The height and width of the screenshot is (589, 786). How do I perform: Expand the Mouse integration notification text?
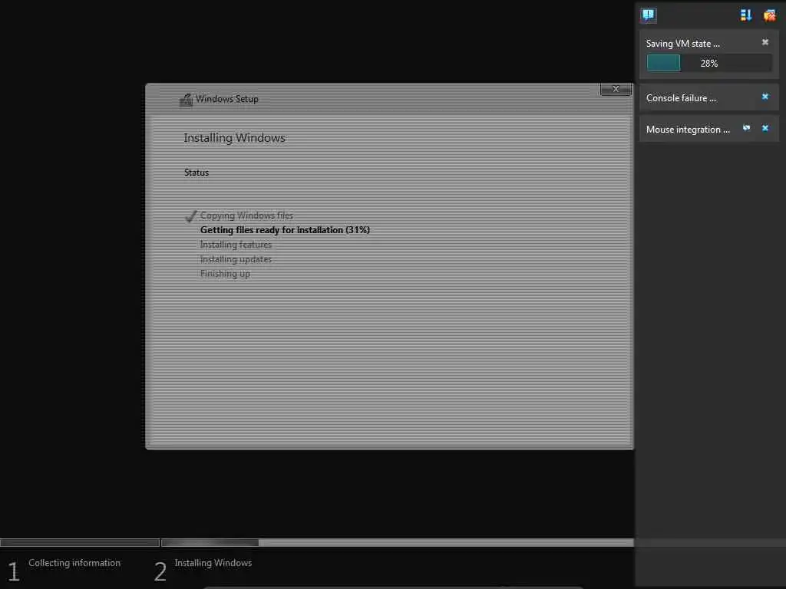(688, 130)
